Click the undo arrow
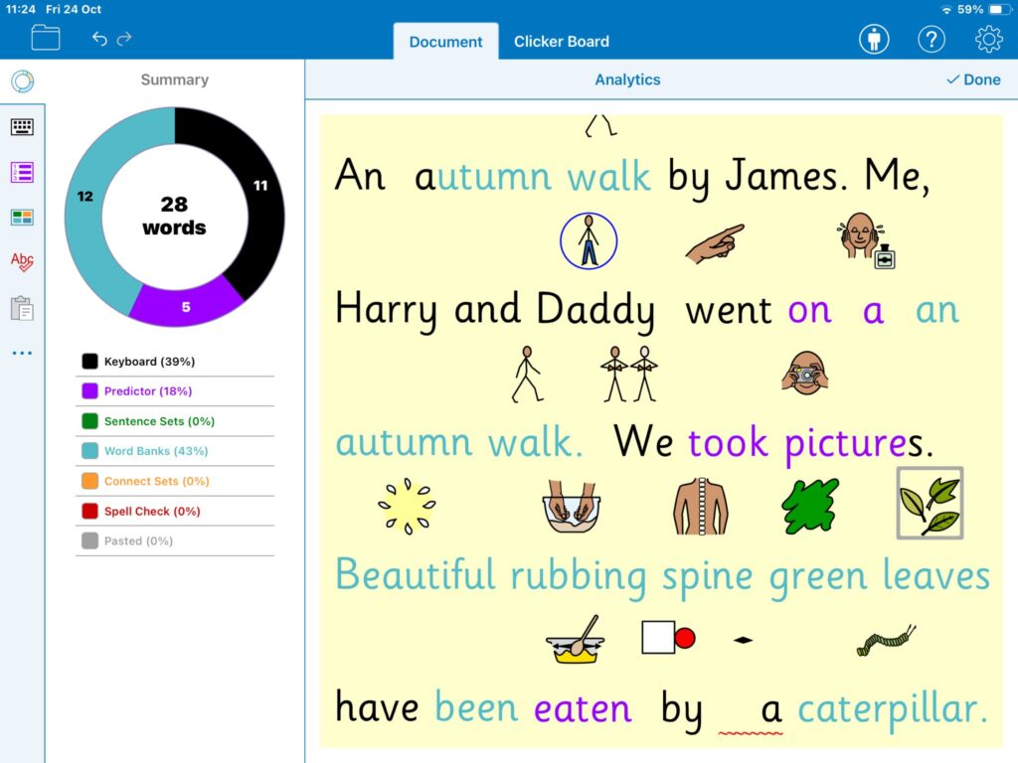This screenshot has width=1018, height=763. pos(99,39)
